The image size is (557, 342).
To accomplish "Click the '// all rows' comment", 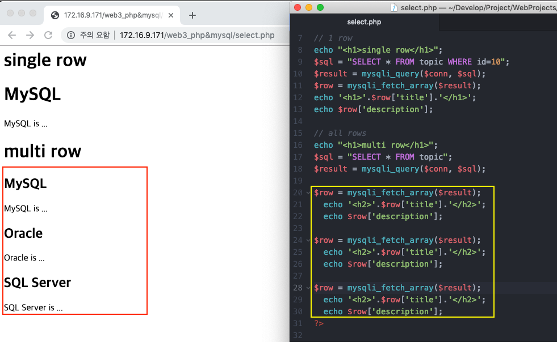I will click(340, 133).
